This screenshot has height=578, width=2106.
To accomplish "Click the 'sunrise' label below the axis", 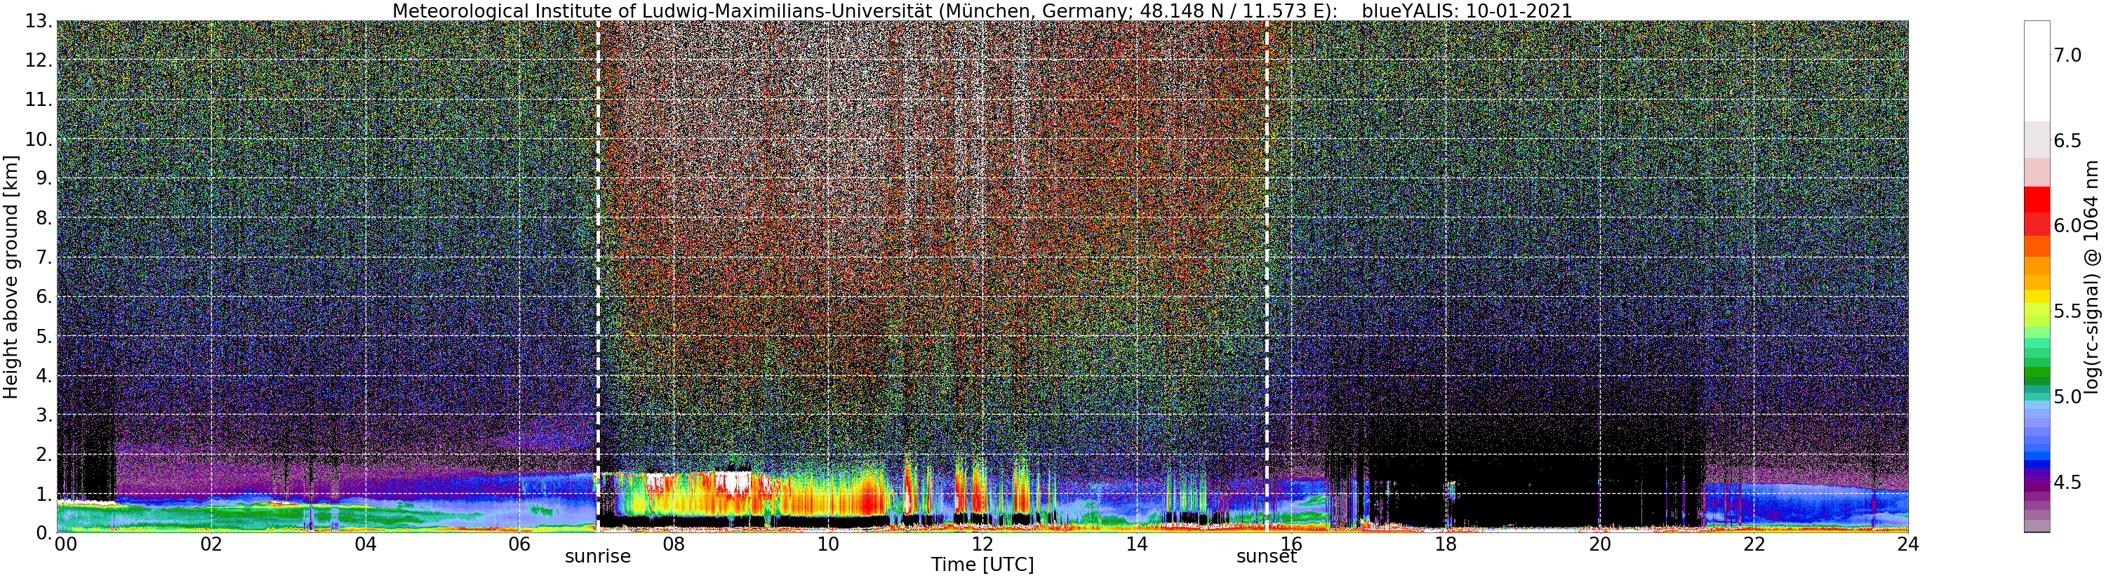I will click(598, 557).
